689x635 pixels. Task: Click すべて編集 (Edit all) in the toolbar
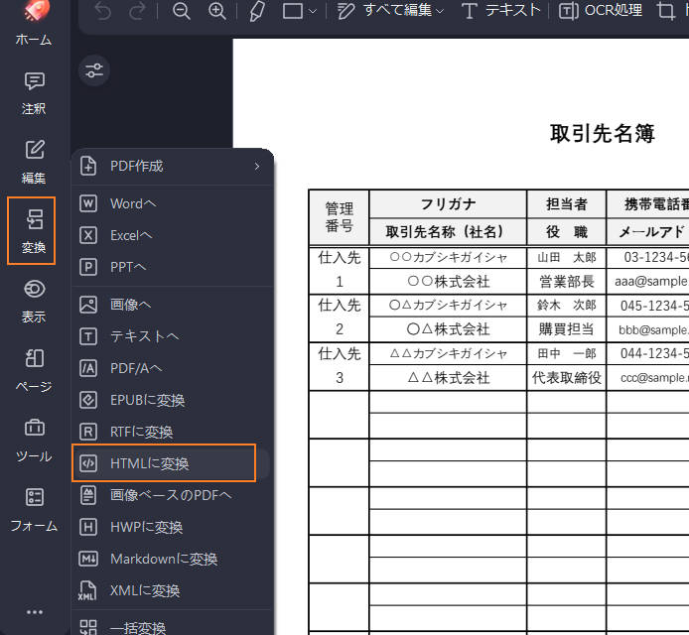tap(390, 11)
